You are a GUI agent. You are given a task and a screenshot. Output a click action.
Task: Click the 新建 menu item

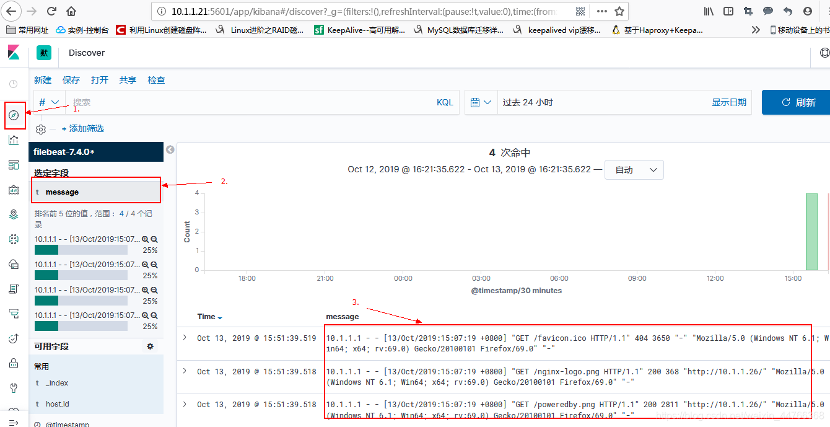[x=43, y=80]
